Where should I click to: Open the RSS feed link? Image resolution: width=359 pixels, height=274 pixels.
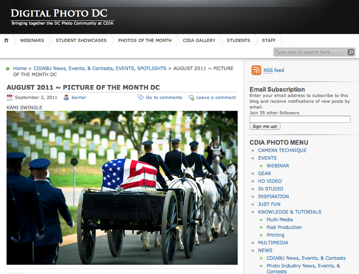pyautogui.click(x=274, y=70)
